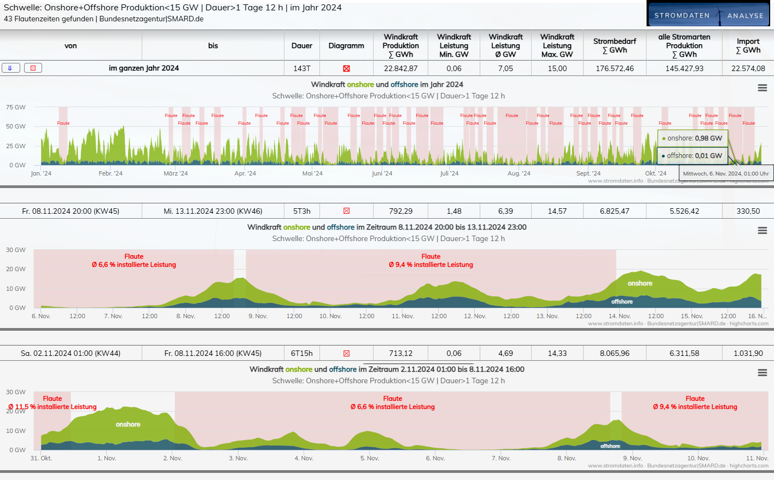The height and width of the screenshot is (480, 774).
Task: Click the 'Fr. 08.11.2024 20:00 (KW45)' start cell
Action: [71, 211]
